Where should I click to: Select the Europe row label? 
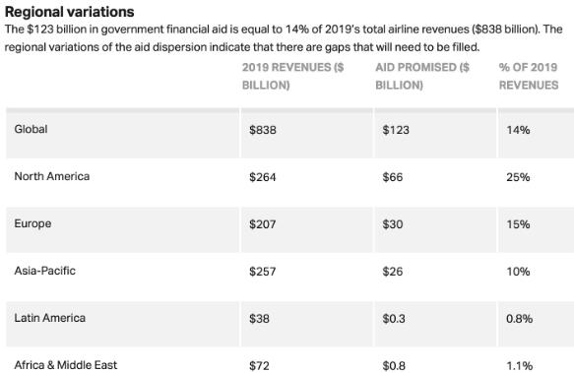(32, 223)
